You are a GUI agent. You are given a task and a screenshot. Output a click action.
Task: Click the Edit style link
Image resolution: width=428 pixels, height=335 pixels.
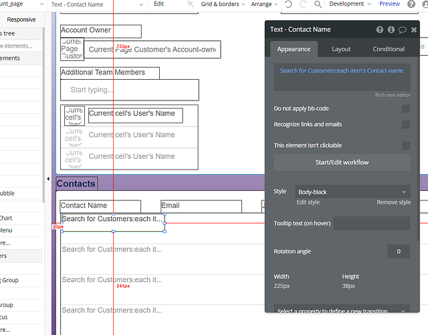308,202
